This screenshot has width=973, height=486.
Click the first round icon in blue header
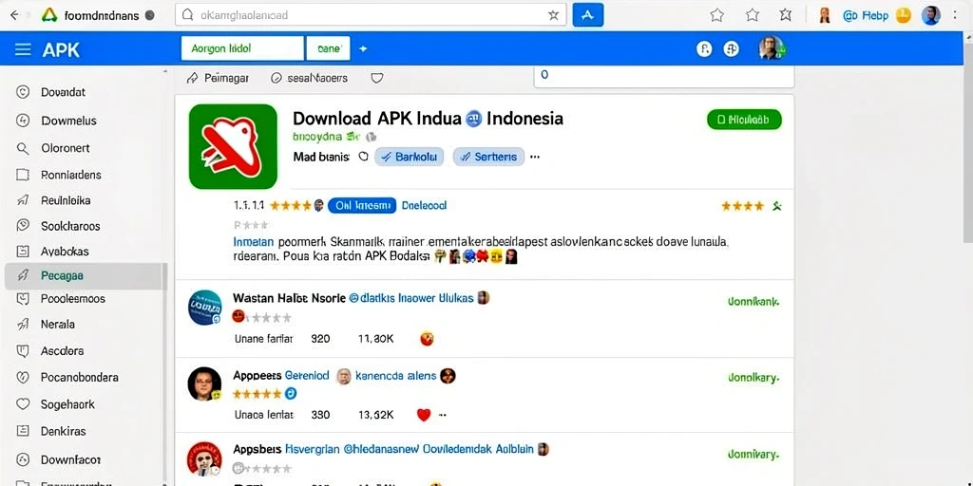click(704, 49)
